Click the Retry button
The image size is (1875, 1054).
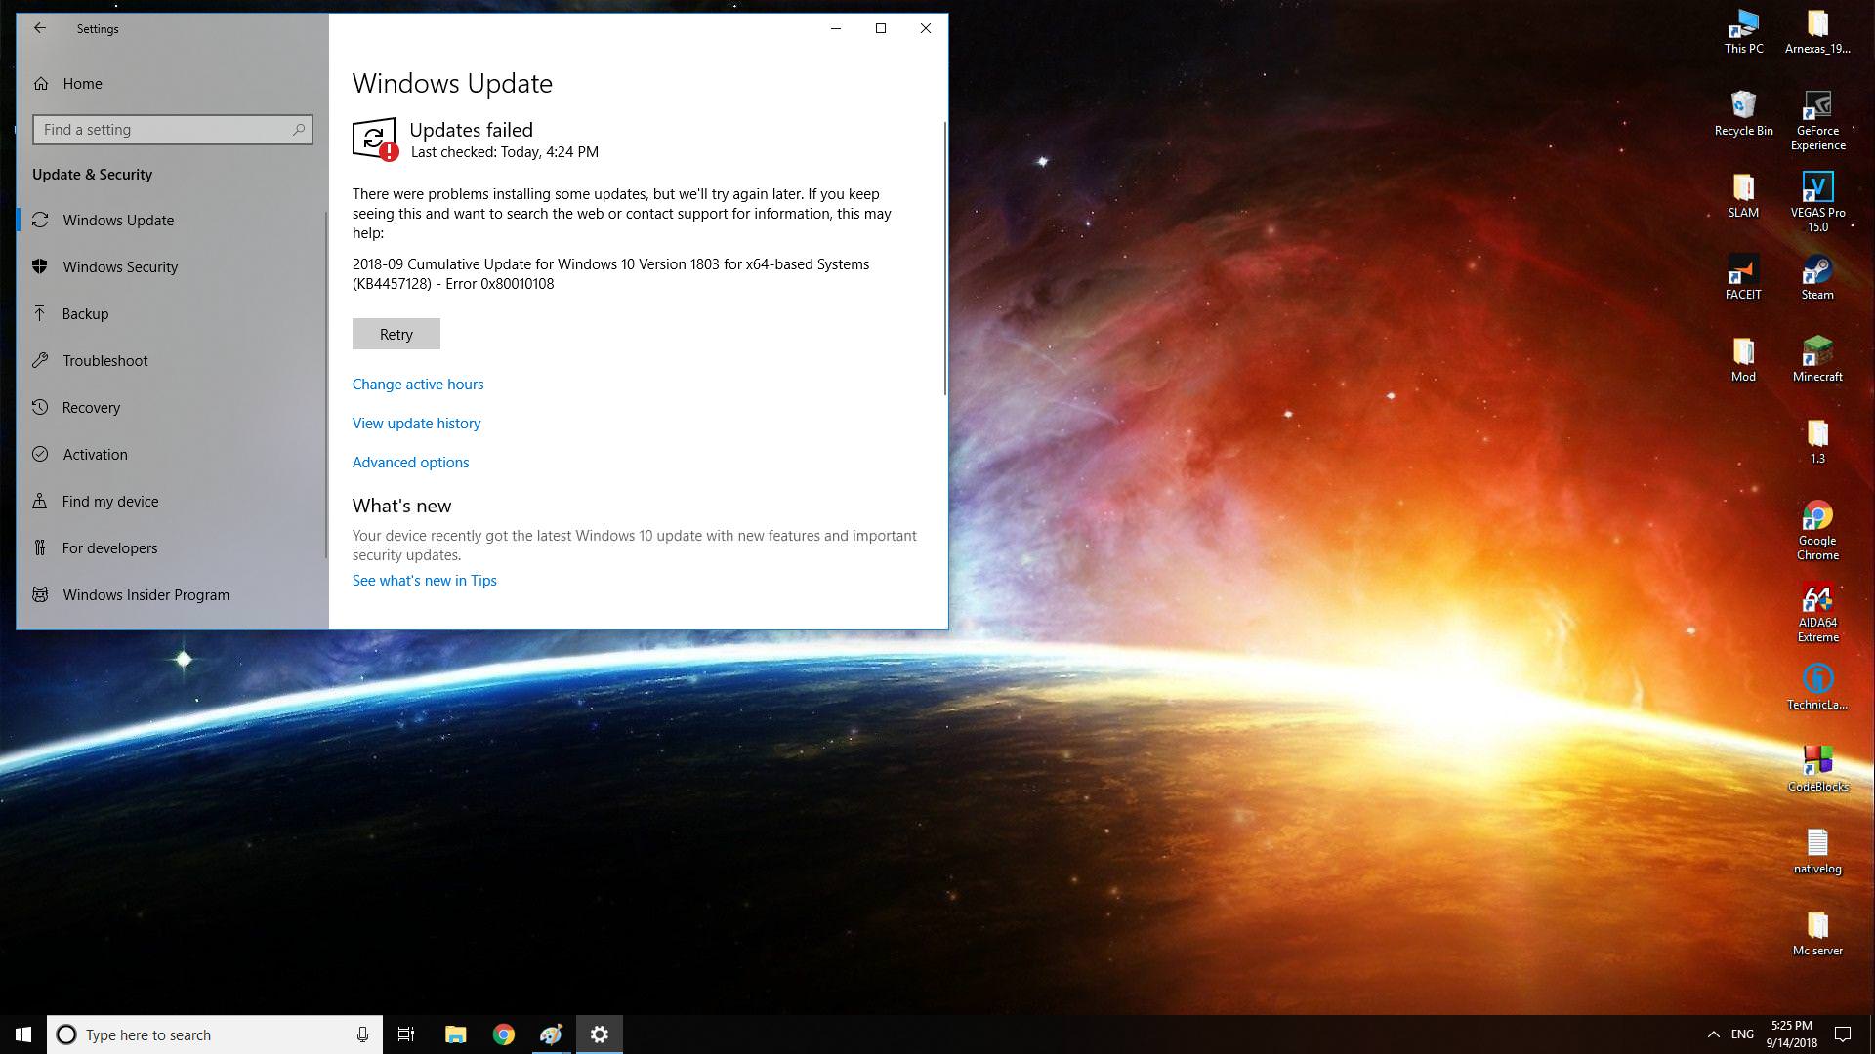pyautogui.click(x=396, y=334)
